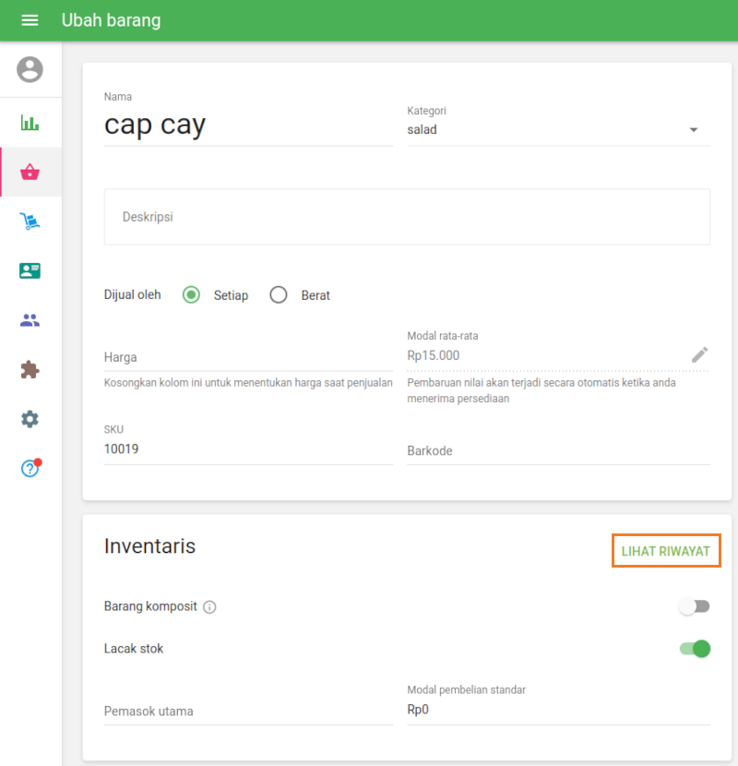Viewport: 738px width, 766px height.
Task: Click the pencil icon to edit Modal rata-rata
Action: click(700, 354)
